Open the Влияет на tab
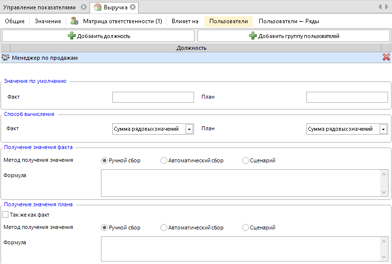Image resolution: width=392 pixels, height=264 pixels. coord(185,21)
